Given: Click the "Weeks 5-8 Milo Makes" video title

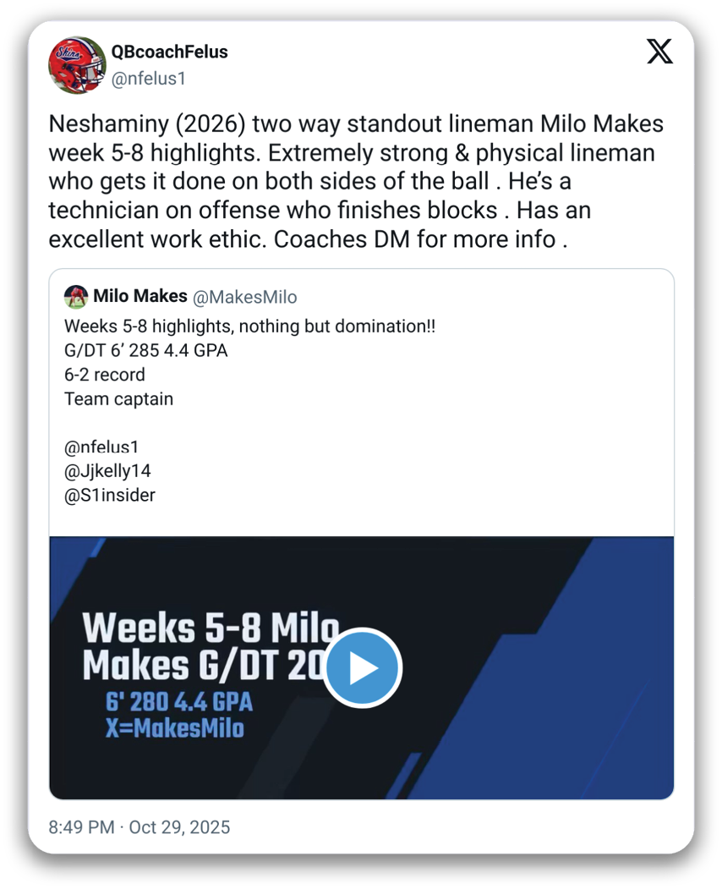Looking at the screenshot, I should tap(203, 647).
